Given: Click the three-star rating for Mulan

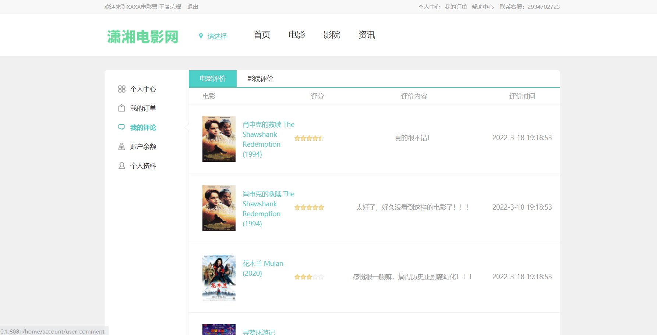Looking at the screenshot, I should tap(309, 277).
